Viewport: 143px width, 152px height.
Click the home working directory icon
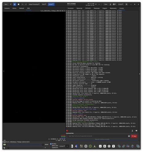14,4
